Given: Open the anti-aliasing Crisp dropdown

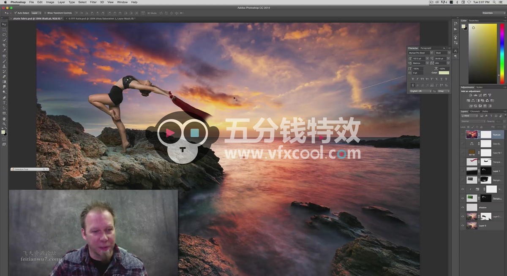Looking at the screenshot, I should (x=444, y=91).
